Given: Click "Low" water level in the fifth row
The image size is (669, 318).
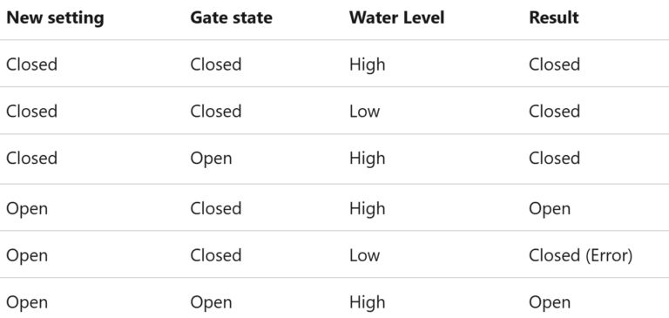Looking at the screenshot, I should click(x=364, y=255).
